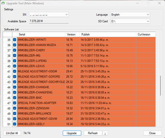Open the SN dropdown
The width and height of the screenshot is (165, 138).
pos(49,14)
